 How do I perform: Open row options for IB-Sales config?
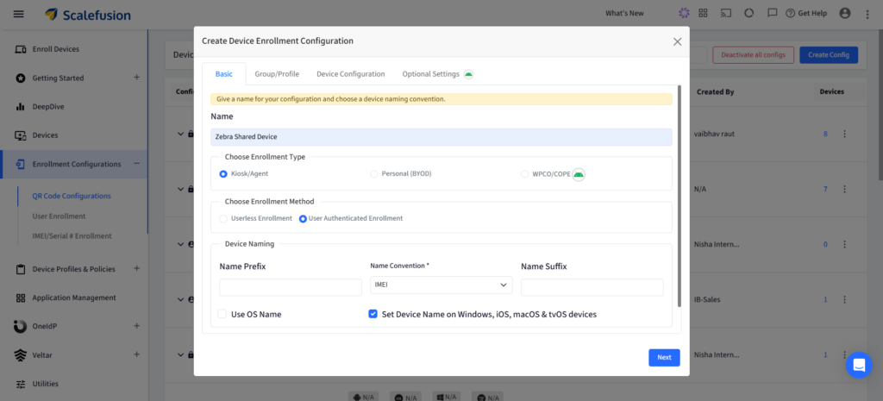(x=844, y=299)
